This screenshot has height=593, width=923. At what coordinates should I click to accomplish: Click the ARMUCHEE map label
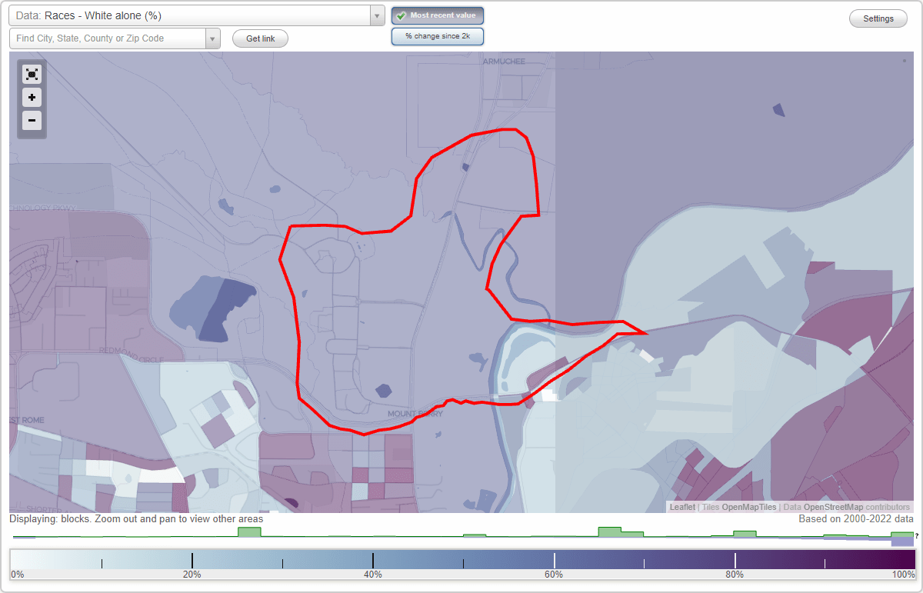click(x=504, y=62)
